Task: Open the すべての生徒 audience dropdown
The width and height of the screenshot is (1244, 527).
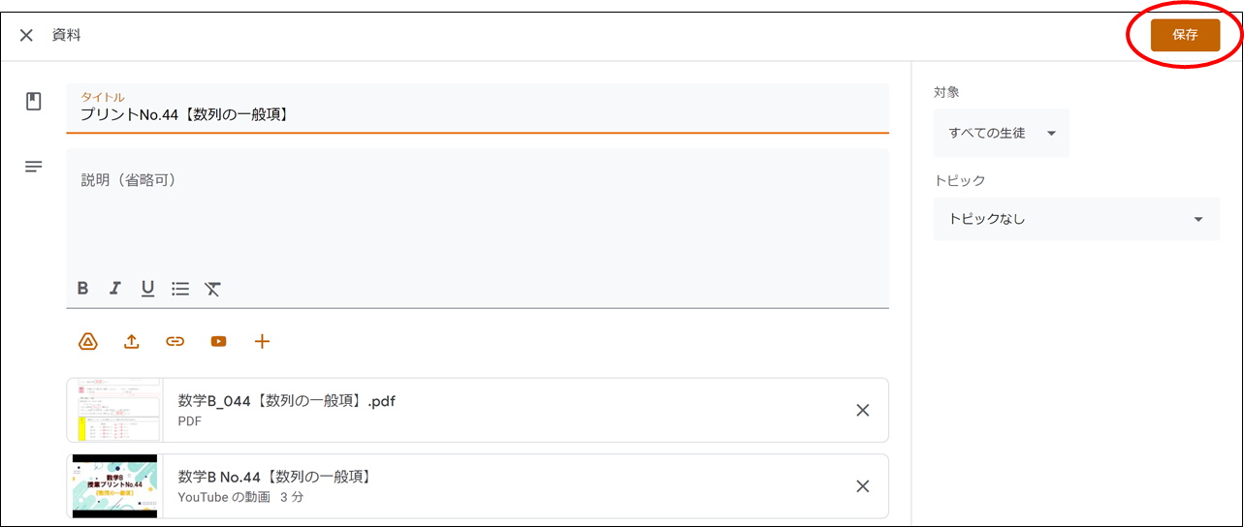Action: click(x=1001, y=133)
